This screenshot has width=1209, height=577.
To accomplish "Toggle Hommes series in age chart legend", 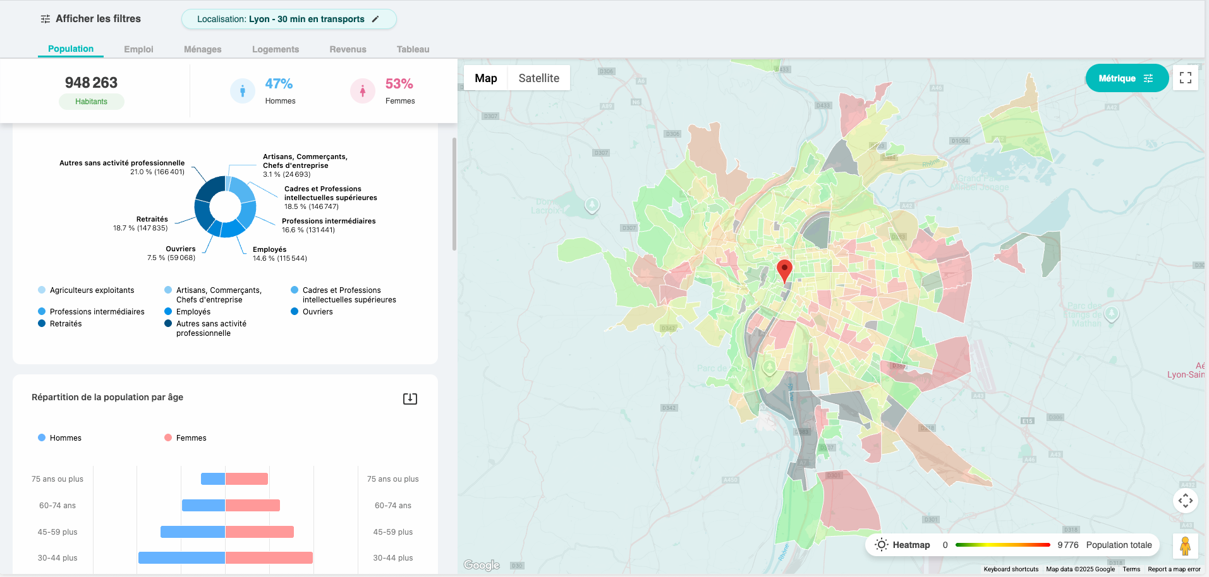I will click(59, 437).
